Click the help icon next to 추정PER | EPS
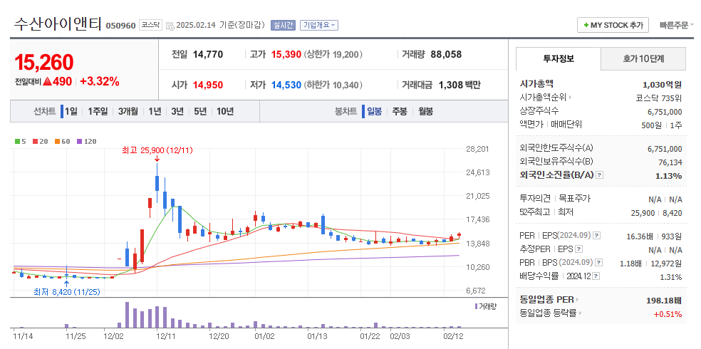This screenshot has width=701, height=349. coord(579,249)
